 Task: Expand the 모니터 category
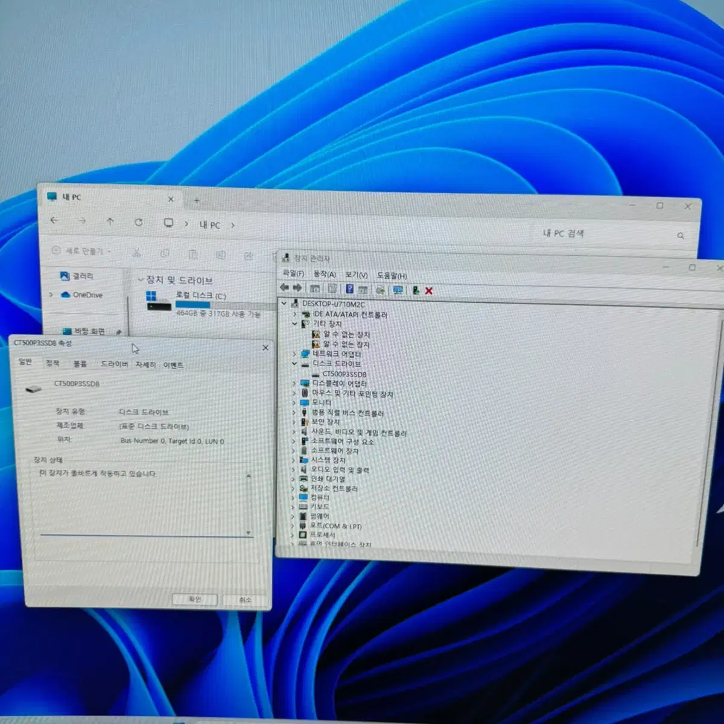tap(294, 402)
